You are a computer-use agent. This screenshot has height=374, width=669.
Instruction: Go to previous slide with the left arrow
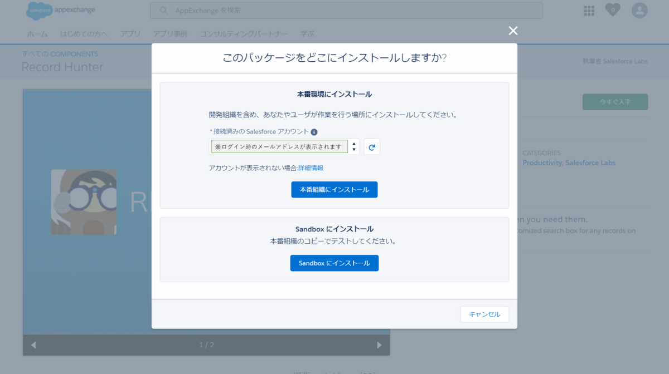[33, 345]
